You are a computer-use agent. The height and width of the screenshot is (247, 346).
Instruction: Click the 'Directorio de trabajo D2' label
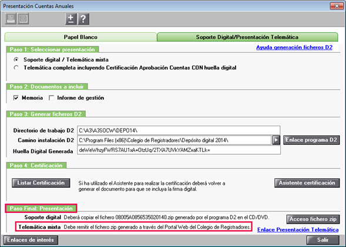click(x=43, y=130)
